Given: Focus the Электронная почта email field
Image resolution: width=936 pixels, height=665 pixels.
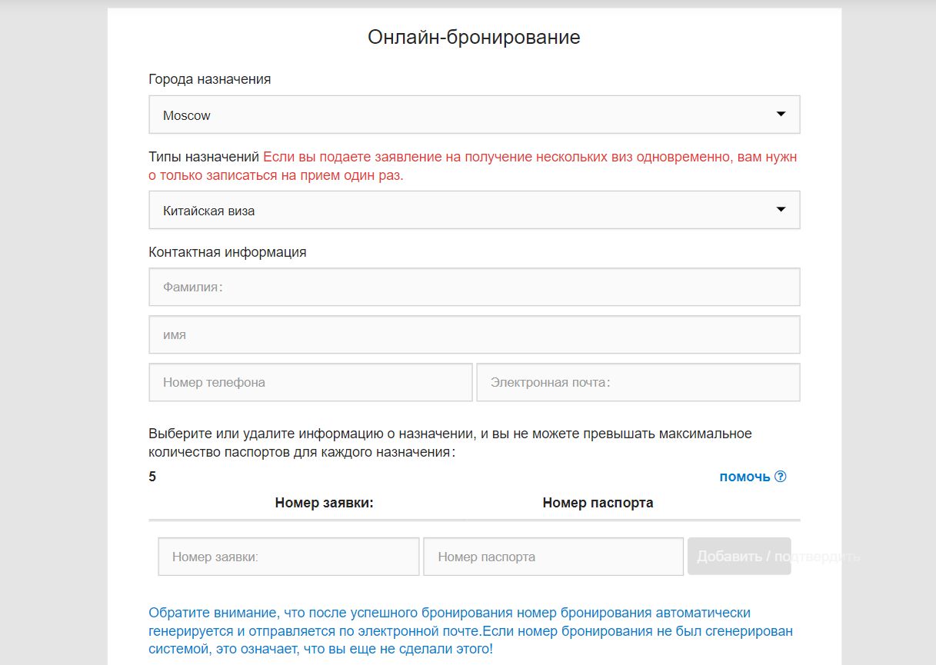Looking at the screenshot, I should [x=638, y=383].
